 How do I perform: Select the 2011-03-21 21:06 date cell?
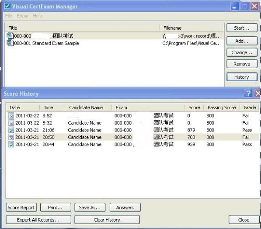27,130
